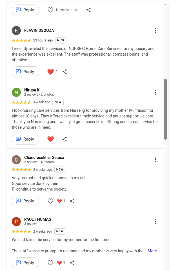Screen dimensions: 178x271
Task: Click the share icon beneath PAUL THOMAS's review
Action: click(x=72, y=263)
